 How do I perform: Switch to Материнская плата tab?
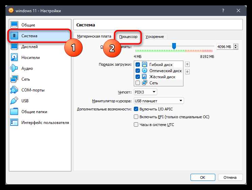click(94, 37)
